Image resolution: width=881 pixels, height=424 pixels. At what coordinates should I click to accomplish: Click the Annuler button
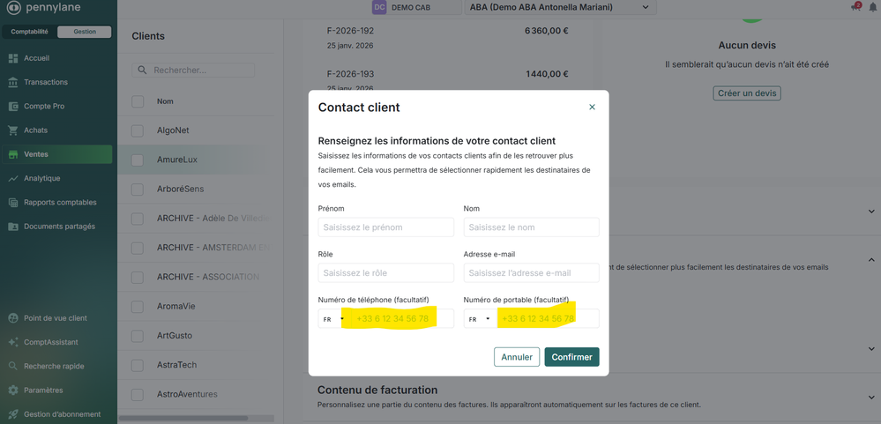517,357
